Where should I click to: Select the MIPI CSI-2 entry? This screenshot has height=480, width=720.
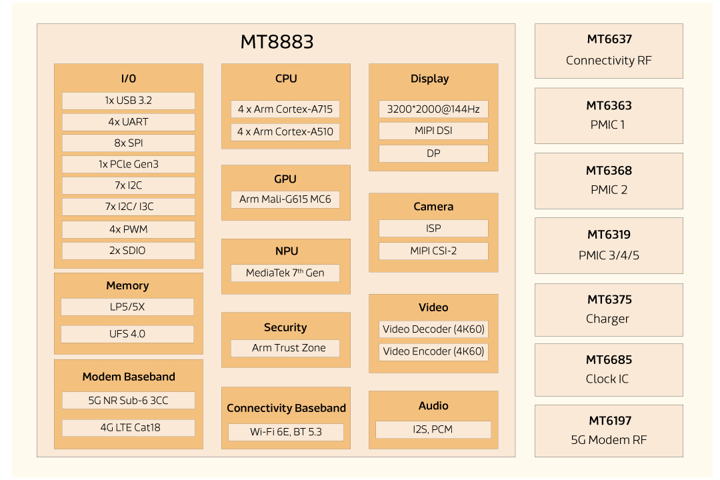[433, 251]
